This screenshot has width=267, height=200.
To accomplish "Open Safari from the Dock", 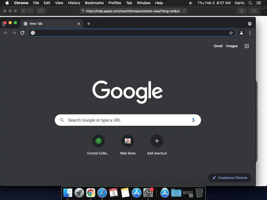I will 102,193.
